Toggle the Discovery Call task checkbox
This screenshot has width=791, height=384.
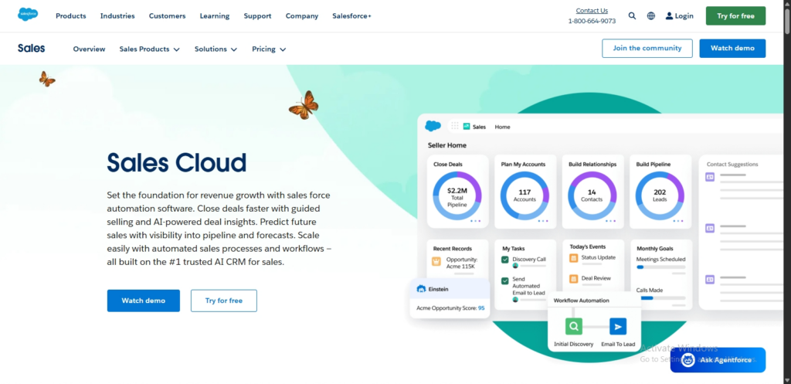click(505, 260)
